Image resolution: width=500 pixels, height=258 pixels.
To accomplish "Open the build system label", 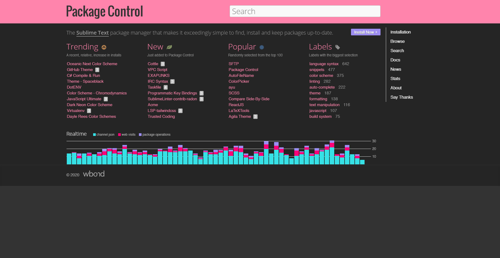I will click(x=320, y=116).
